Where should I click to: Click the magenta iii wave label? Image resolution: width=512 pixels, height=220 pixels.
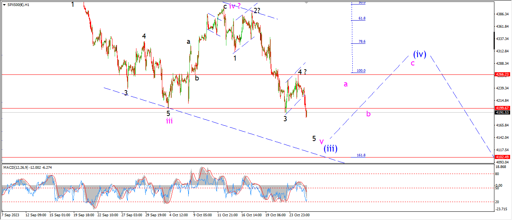click(x=169, y=120)
